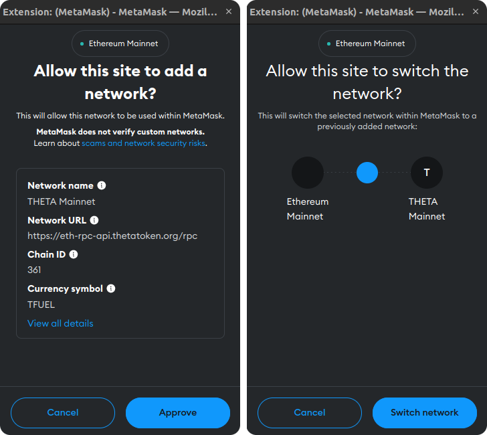Click the THETA Mainnet label under T avatar
Viewport: 487px width, 435px height.
427,209
